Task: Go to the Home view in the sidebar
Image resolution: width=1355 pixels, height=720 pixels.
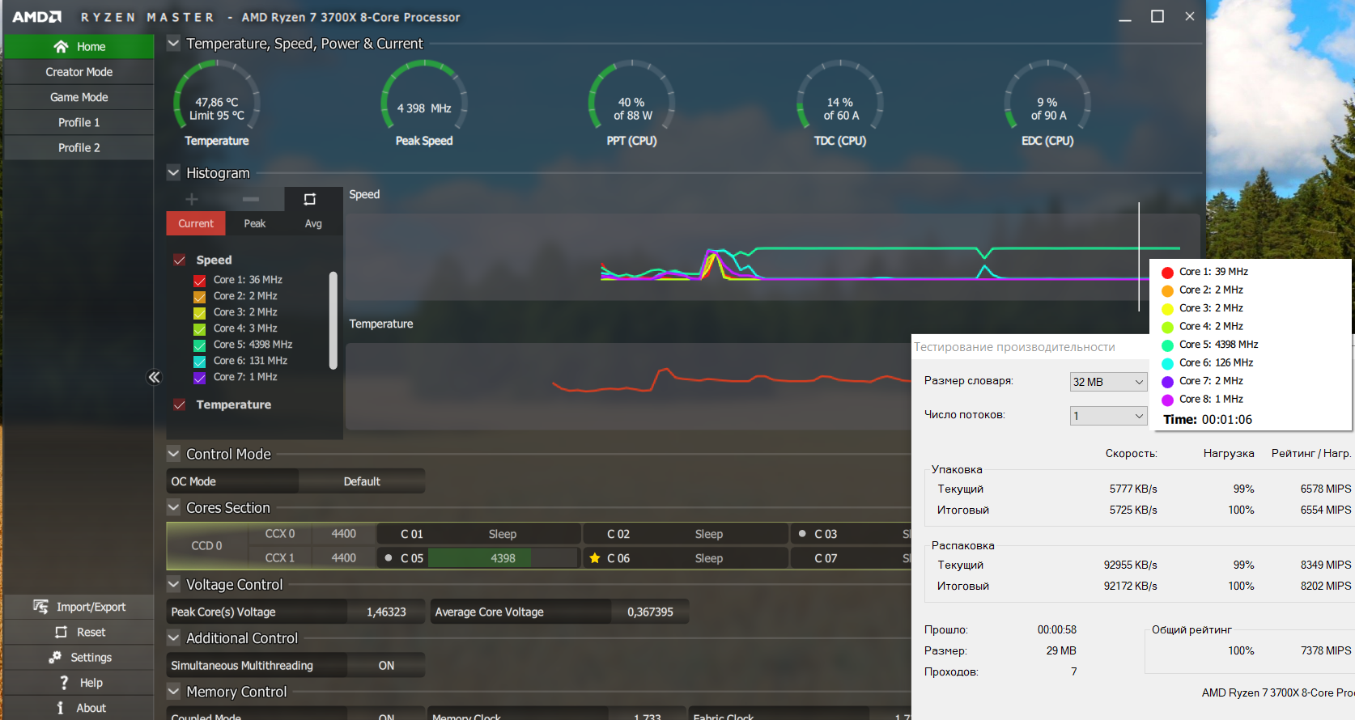Action: (79, 47)
